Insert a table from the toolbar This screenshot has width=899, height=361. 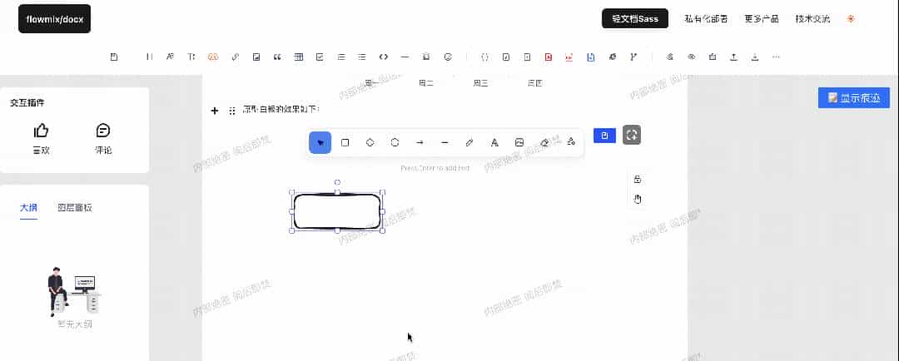[299, 57]
